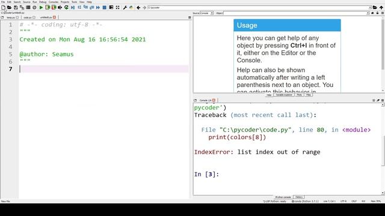Continue debugger execution
Screen dimensions: 385x216
[x=98, y=8]
